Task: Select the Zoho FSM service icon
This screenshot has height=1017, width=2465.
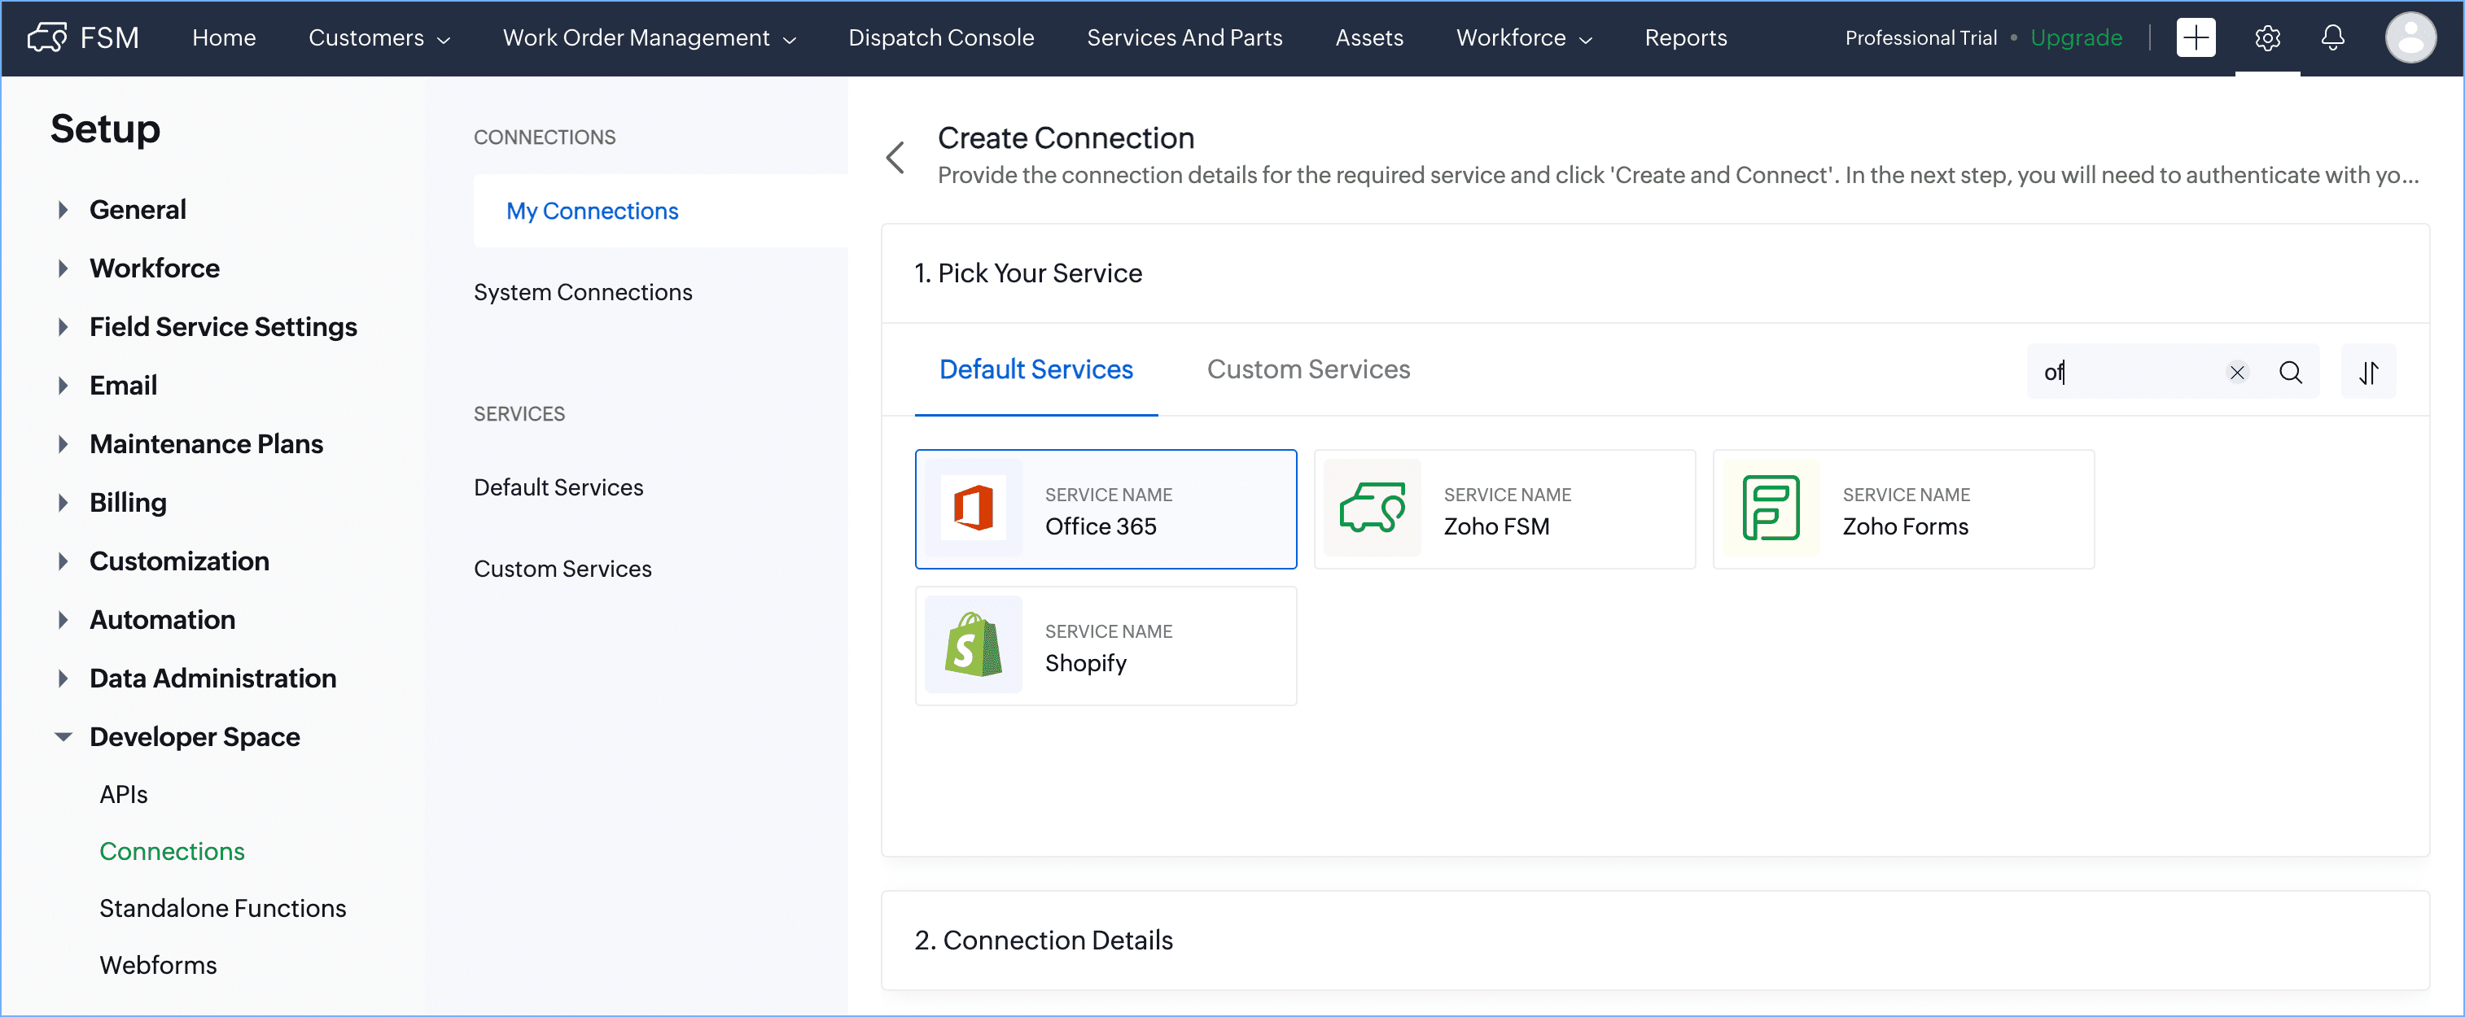Action: [1373, 508]
